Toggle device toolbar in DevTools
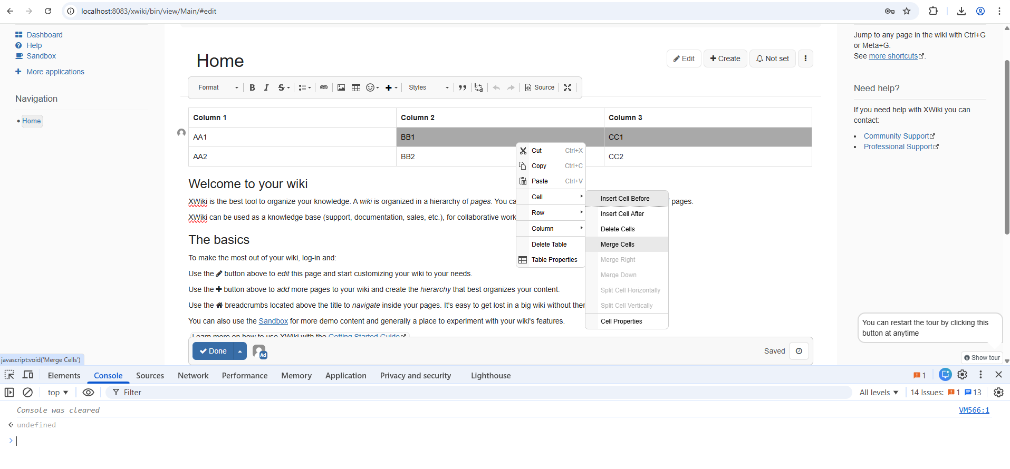The width and height of the screenshot is (1010, 469). pos(28,375)
